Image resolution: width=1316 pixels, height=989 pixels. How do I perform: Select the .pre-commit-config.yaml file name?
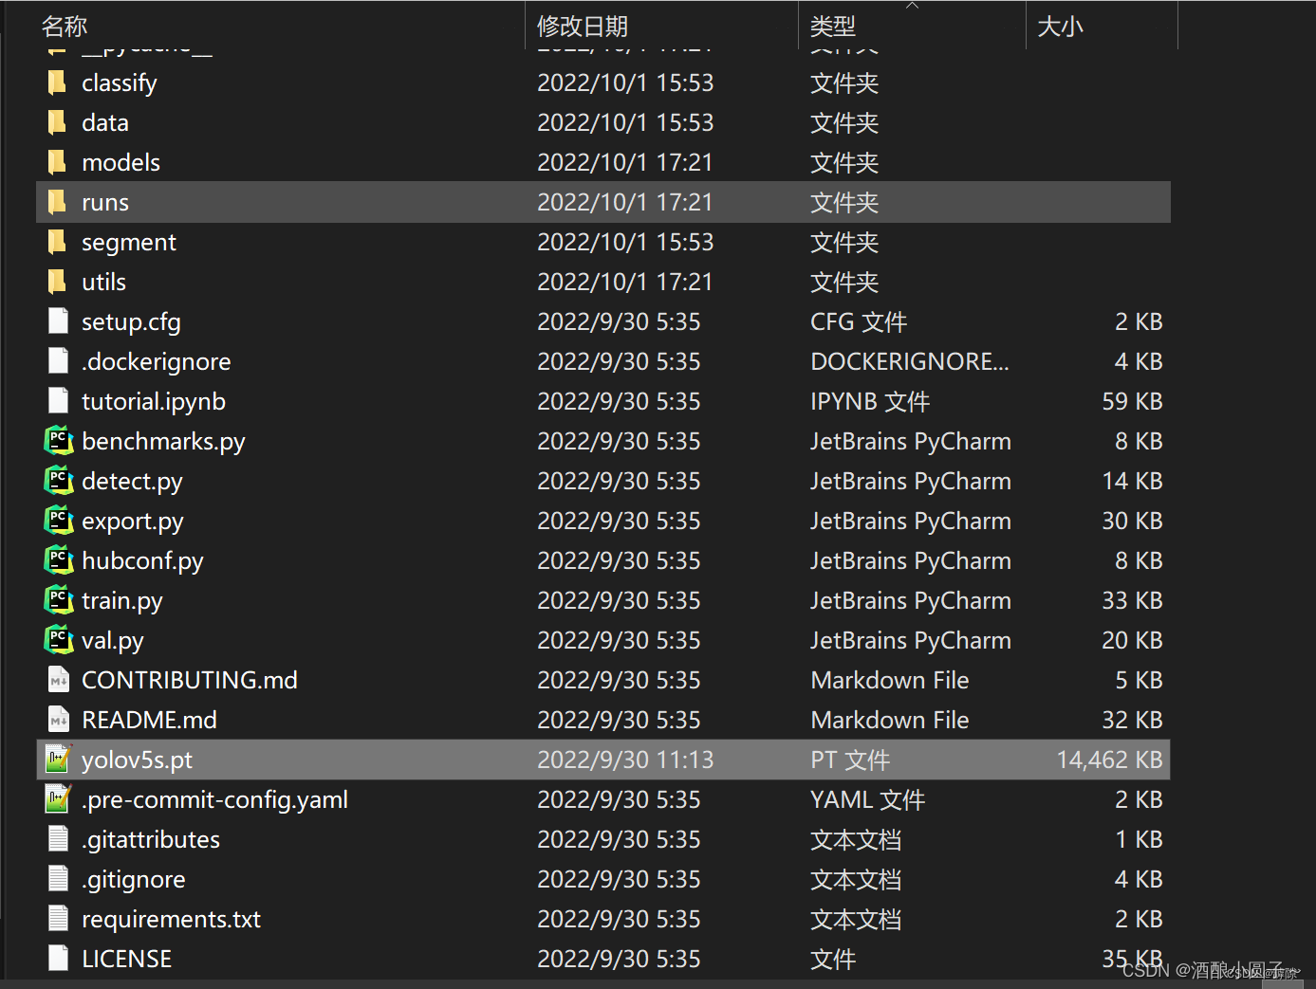[x=215, y=800]
